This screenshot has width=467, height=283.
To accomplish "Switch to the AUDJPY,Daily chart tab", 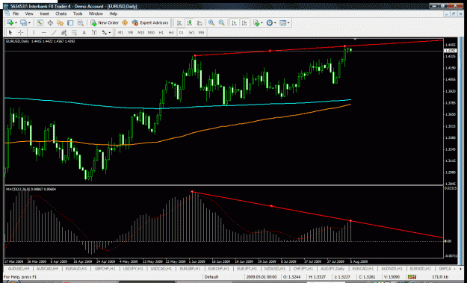I will [x=332, y=269].
